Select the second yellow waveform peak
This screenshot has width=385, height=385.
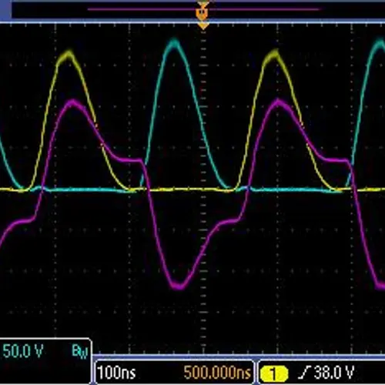pos(273,55)
